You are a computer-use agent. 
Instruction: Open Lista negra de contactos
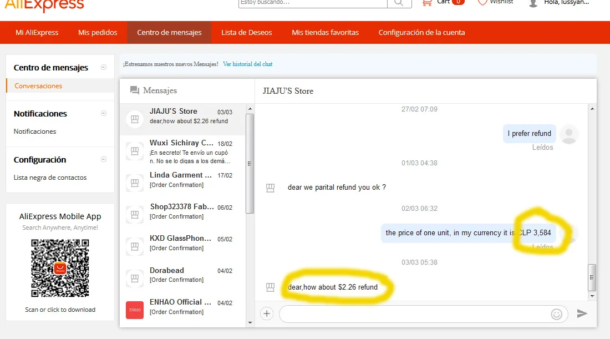[x=50, y=178]
